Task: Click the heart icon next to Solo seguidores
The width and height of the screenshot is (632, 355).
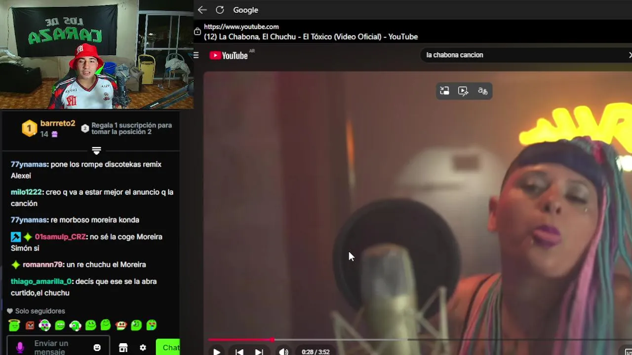Action: (10, 311)
